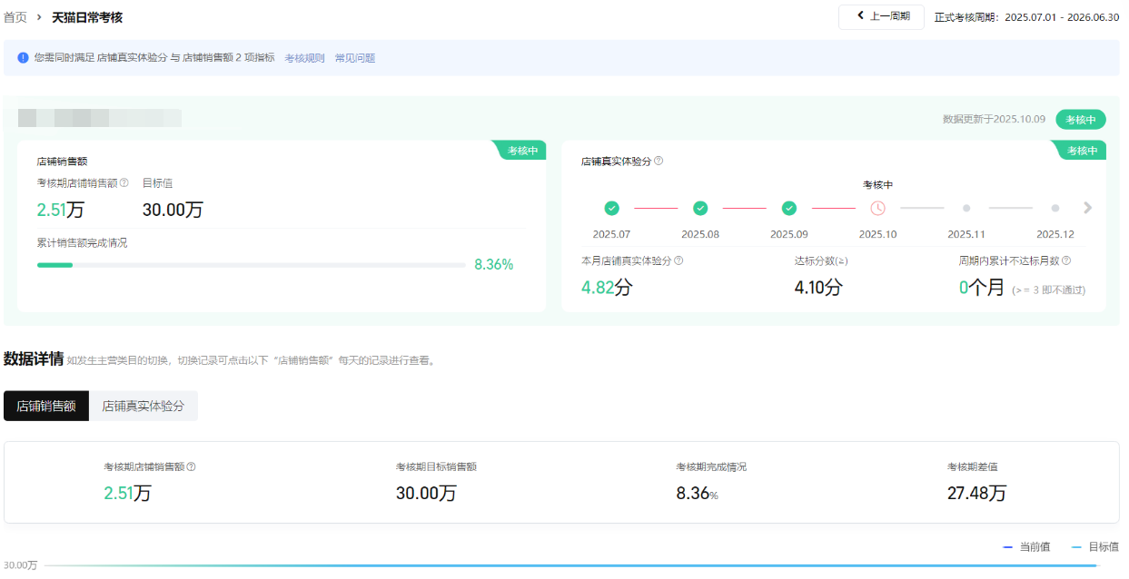Switch to 店铺真实体验分 tab
Image resolution: width=1129 pixels, height=579 pixels.
[x=144, y=407]
